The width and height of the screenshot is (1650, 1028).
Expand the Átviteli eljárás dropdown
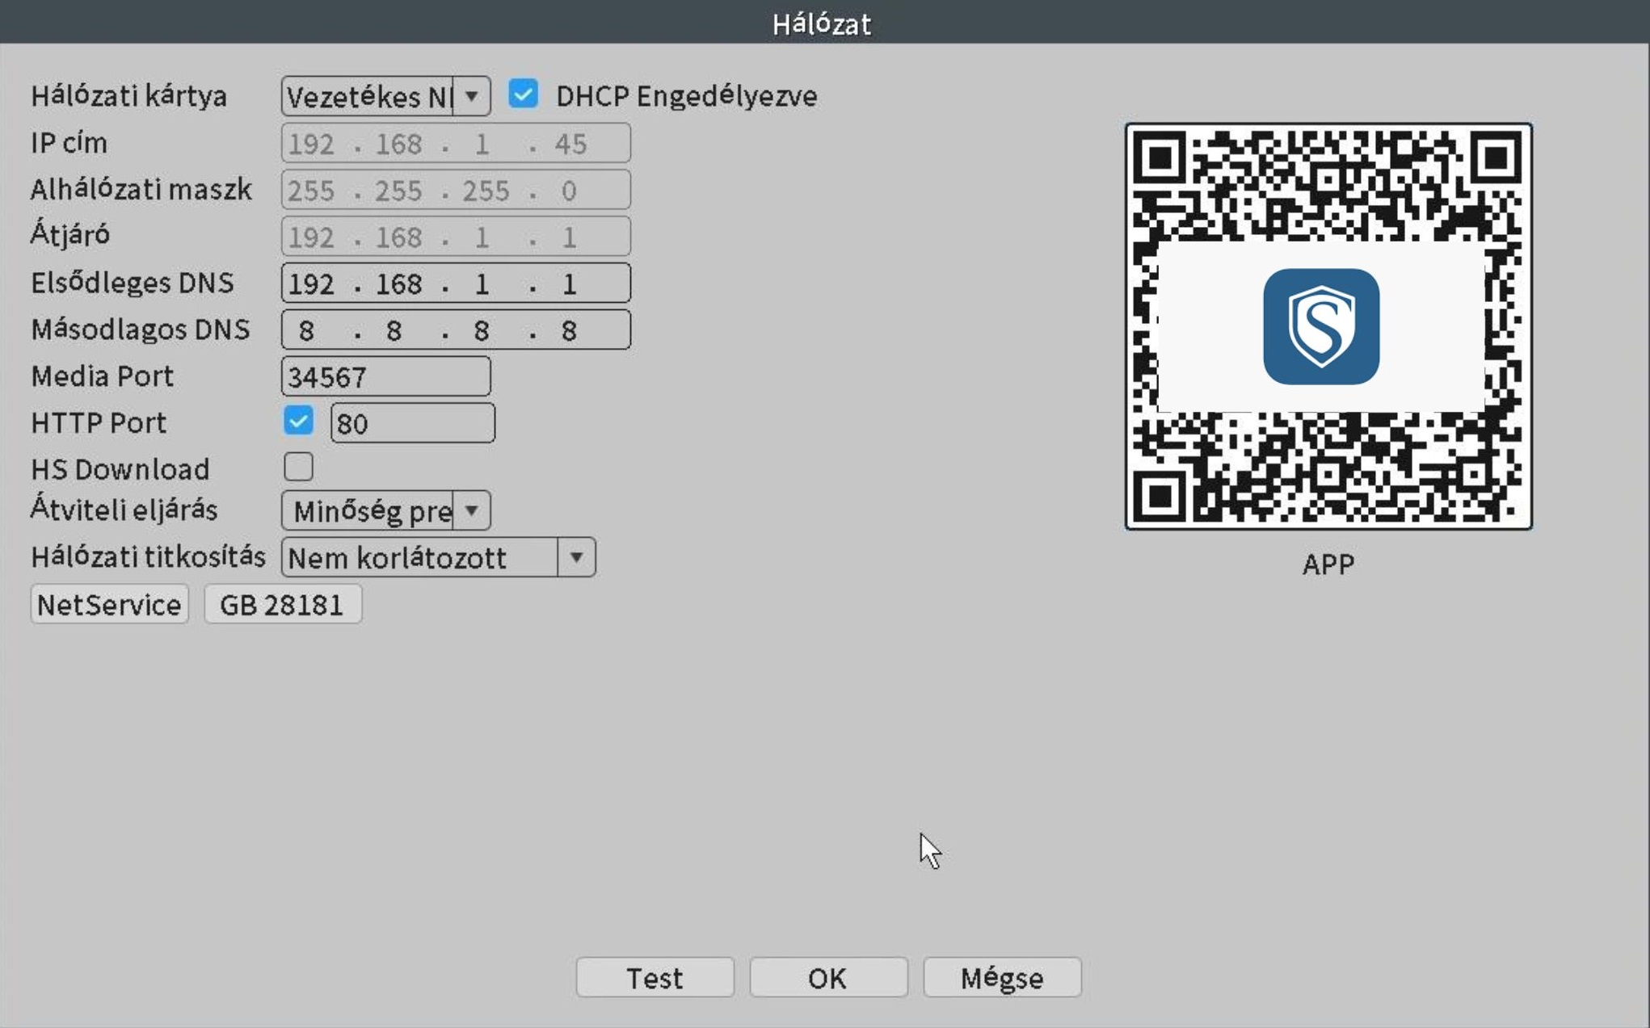385,510
